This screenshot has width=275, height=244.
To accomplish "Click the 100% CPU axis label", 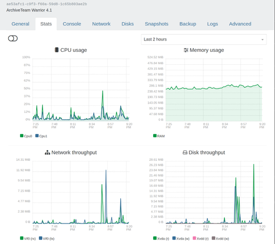I will 26,57.
